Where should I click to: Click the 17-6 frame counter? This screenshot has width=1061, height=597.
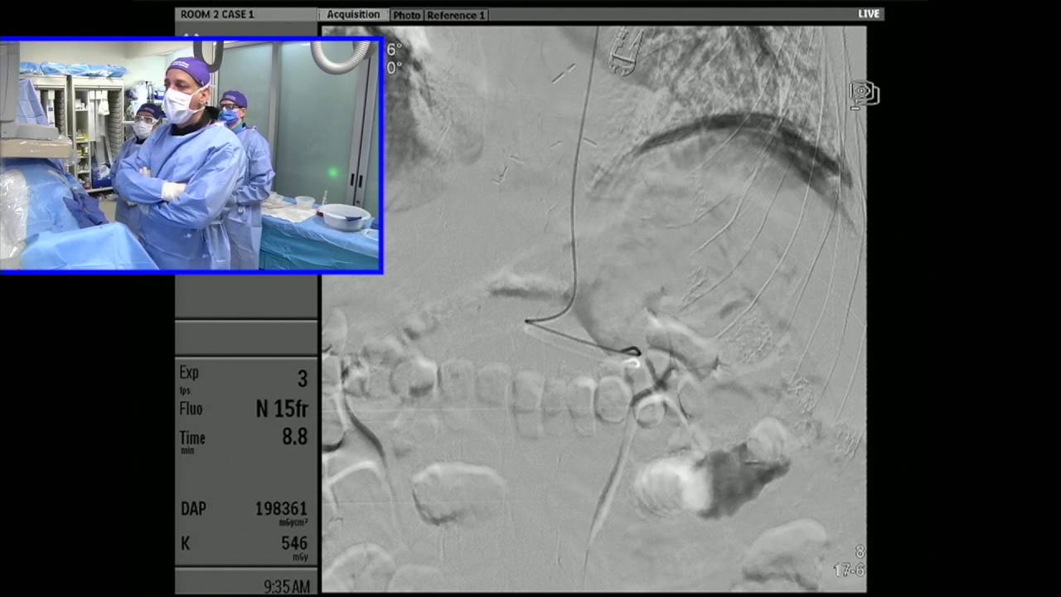[x=849, y=570]
